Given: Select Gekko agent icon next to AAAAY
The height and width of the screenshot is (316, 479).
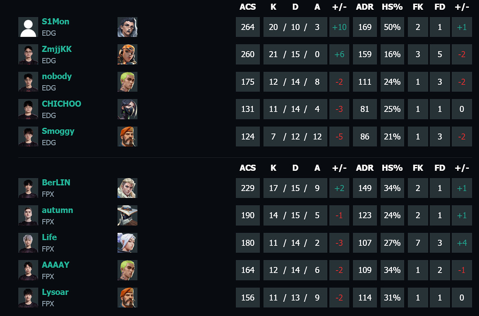Looking at the screenshot, I should [x=127, y=270].
